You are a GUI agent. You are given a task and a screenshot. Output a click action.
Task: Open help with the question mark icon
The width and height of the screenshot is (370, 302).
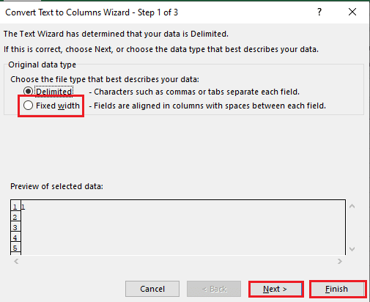click(x=319, y=12)
